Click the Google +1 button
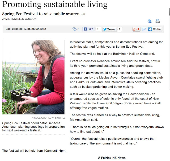This screenshot has height=161, width=170. click(x=136, y=29)
